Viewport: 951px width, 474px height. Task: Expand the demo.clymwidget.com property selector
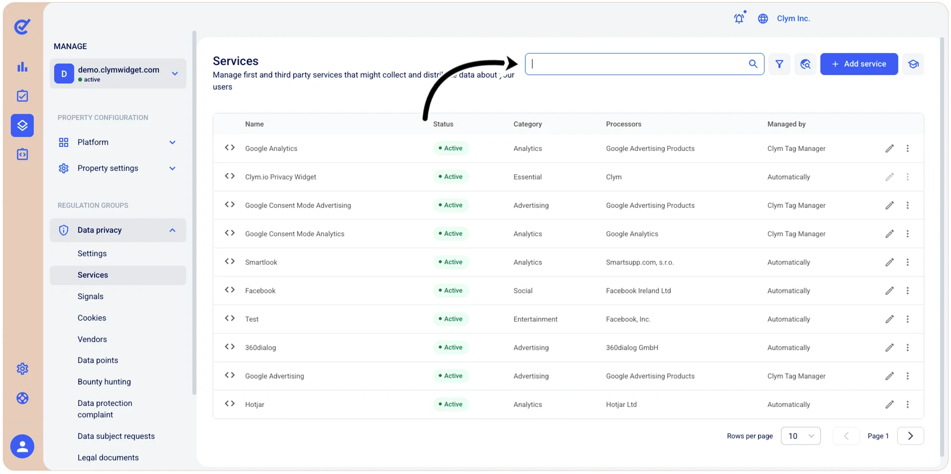pyautogui.click(x=118, y=73)
